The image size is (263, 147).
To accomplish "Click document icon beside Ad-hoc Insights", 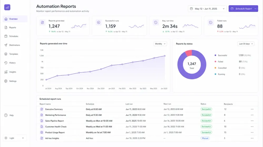I will pos(42,138).
